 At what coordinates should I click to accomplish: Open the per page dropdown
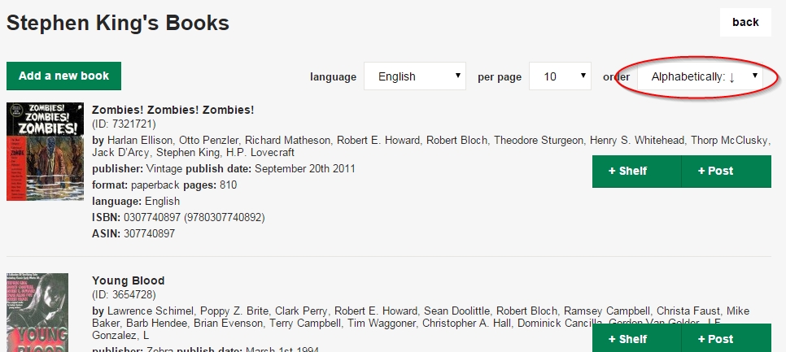click(560, 76)
